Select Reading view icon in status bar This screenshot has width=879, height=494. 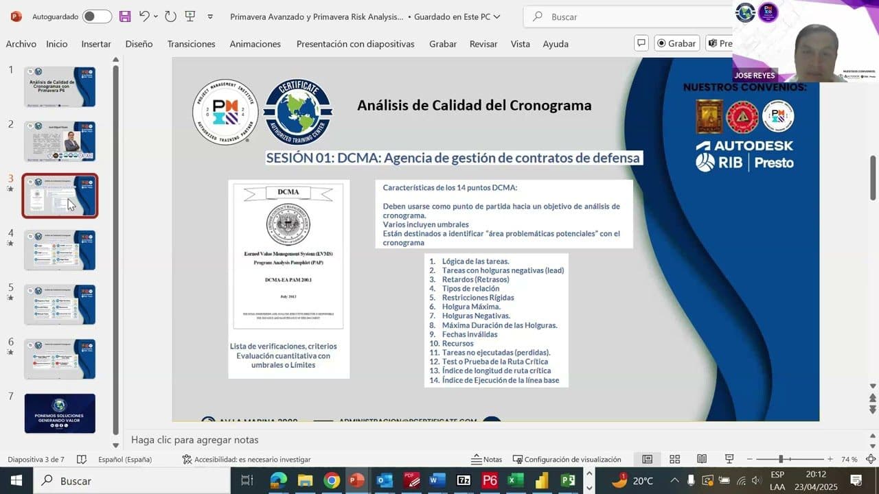coord(701,458)
